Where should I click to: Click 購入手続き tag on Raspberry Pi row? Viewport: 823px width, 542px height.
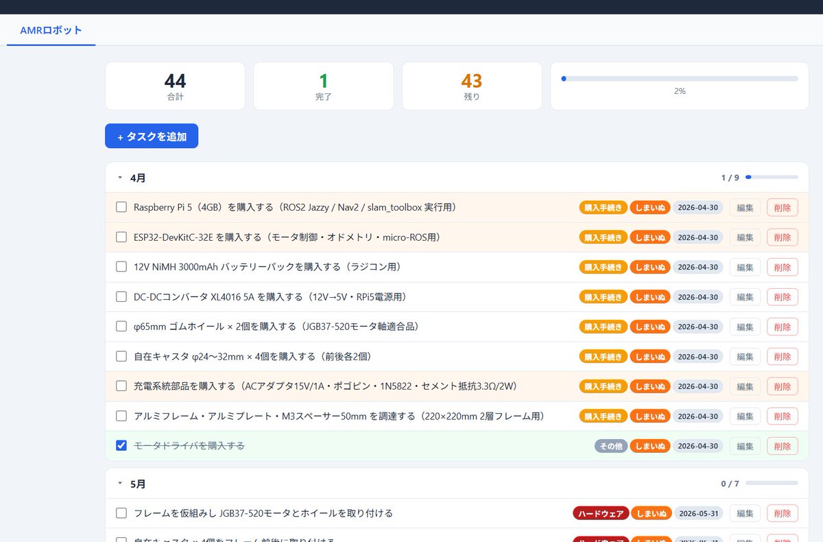(604, 208)
